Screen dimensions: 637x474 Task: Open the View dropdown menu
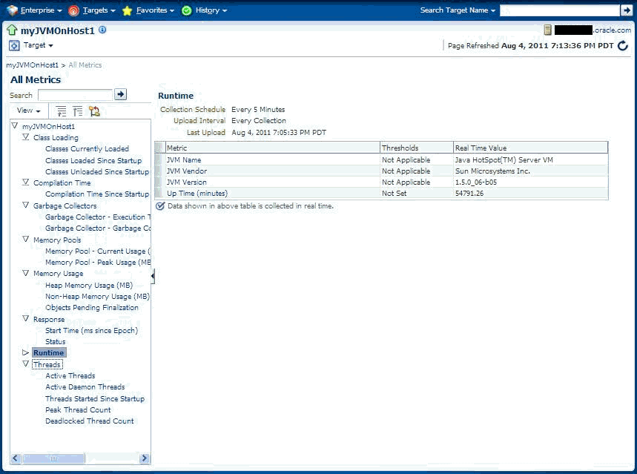[28, 111]
